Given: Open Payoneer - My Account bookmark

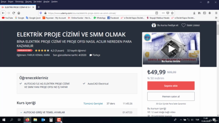Looking at the screenshot, I should 54,18.
